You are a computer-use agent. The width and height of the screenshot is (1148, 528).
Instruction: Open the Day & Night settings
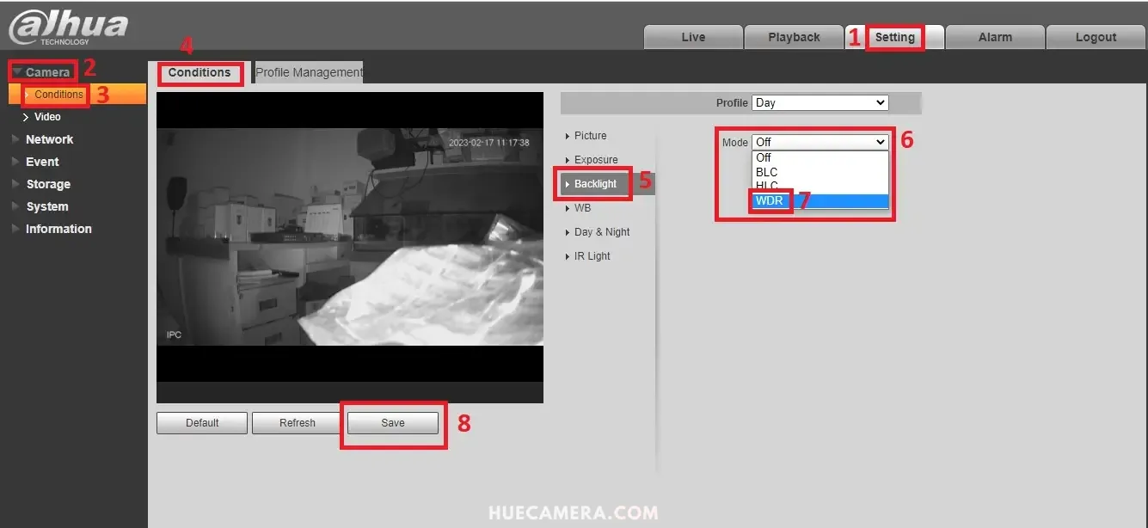[603, 231]
